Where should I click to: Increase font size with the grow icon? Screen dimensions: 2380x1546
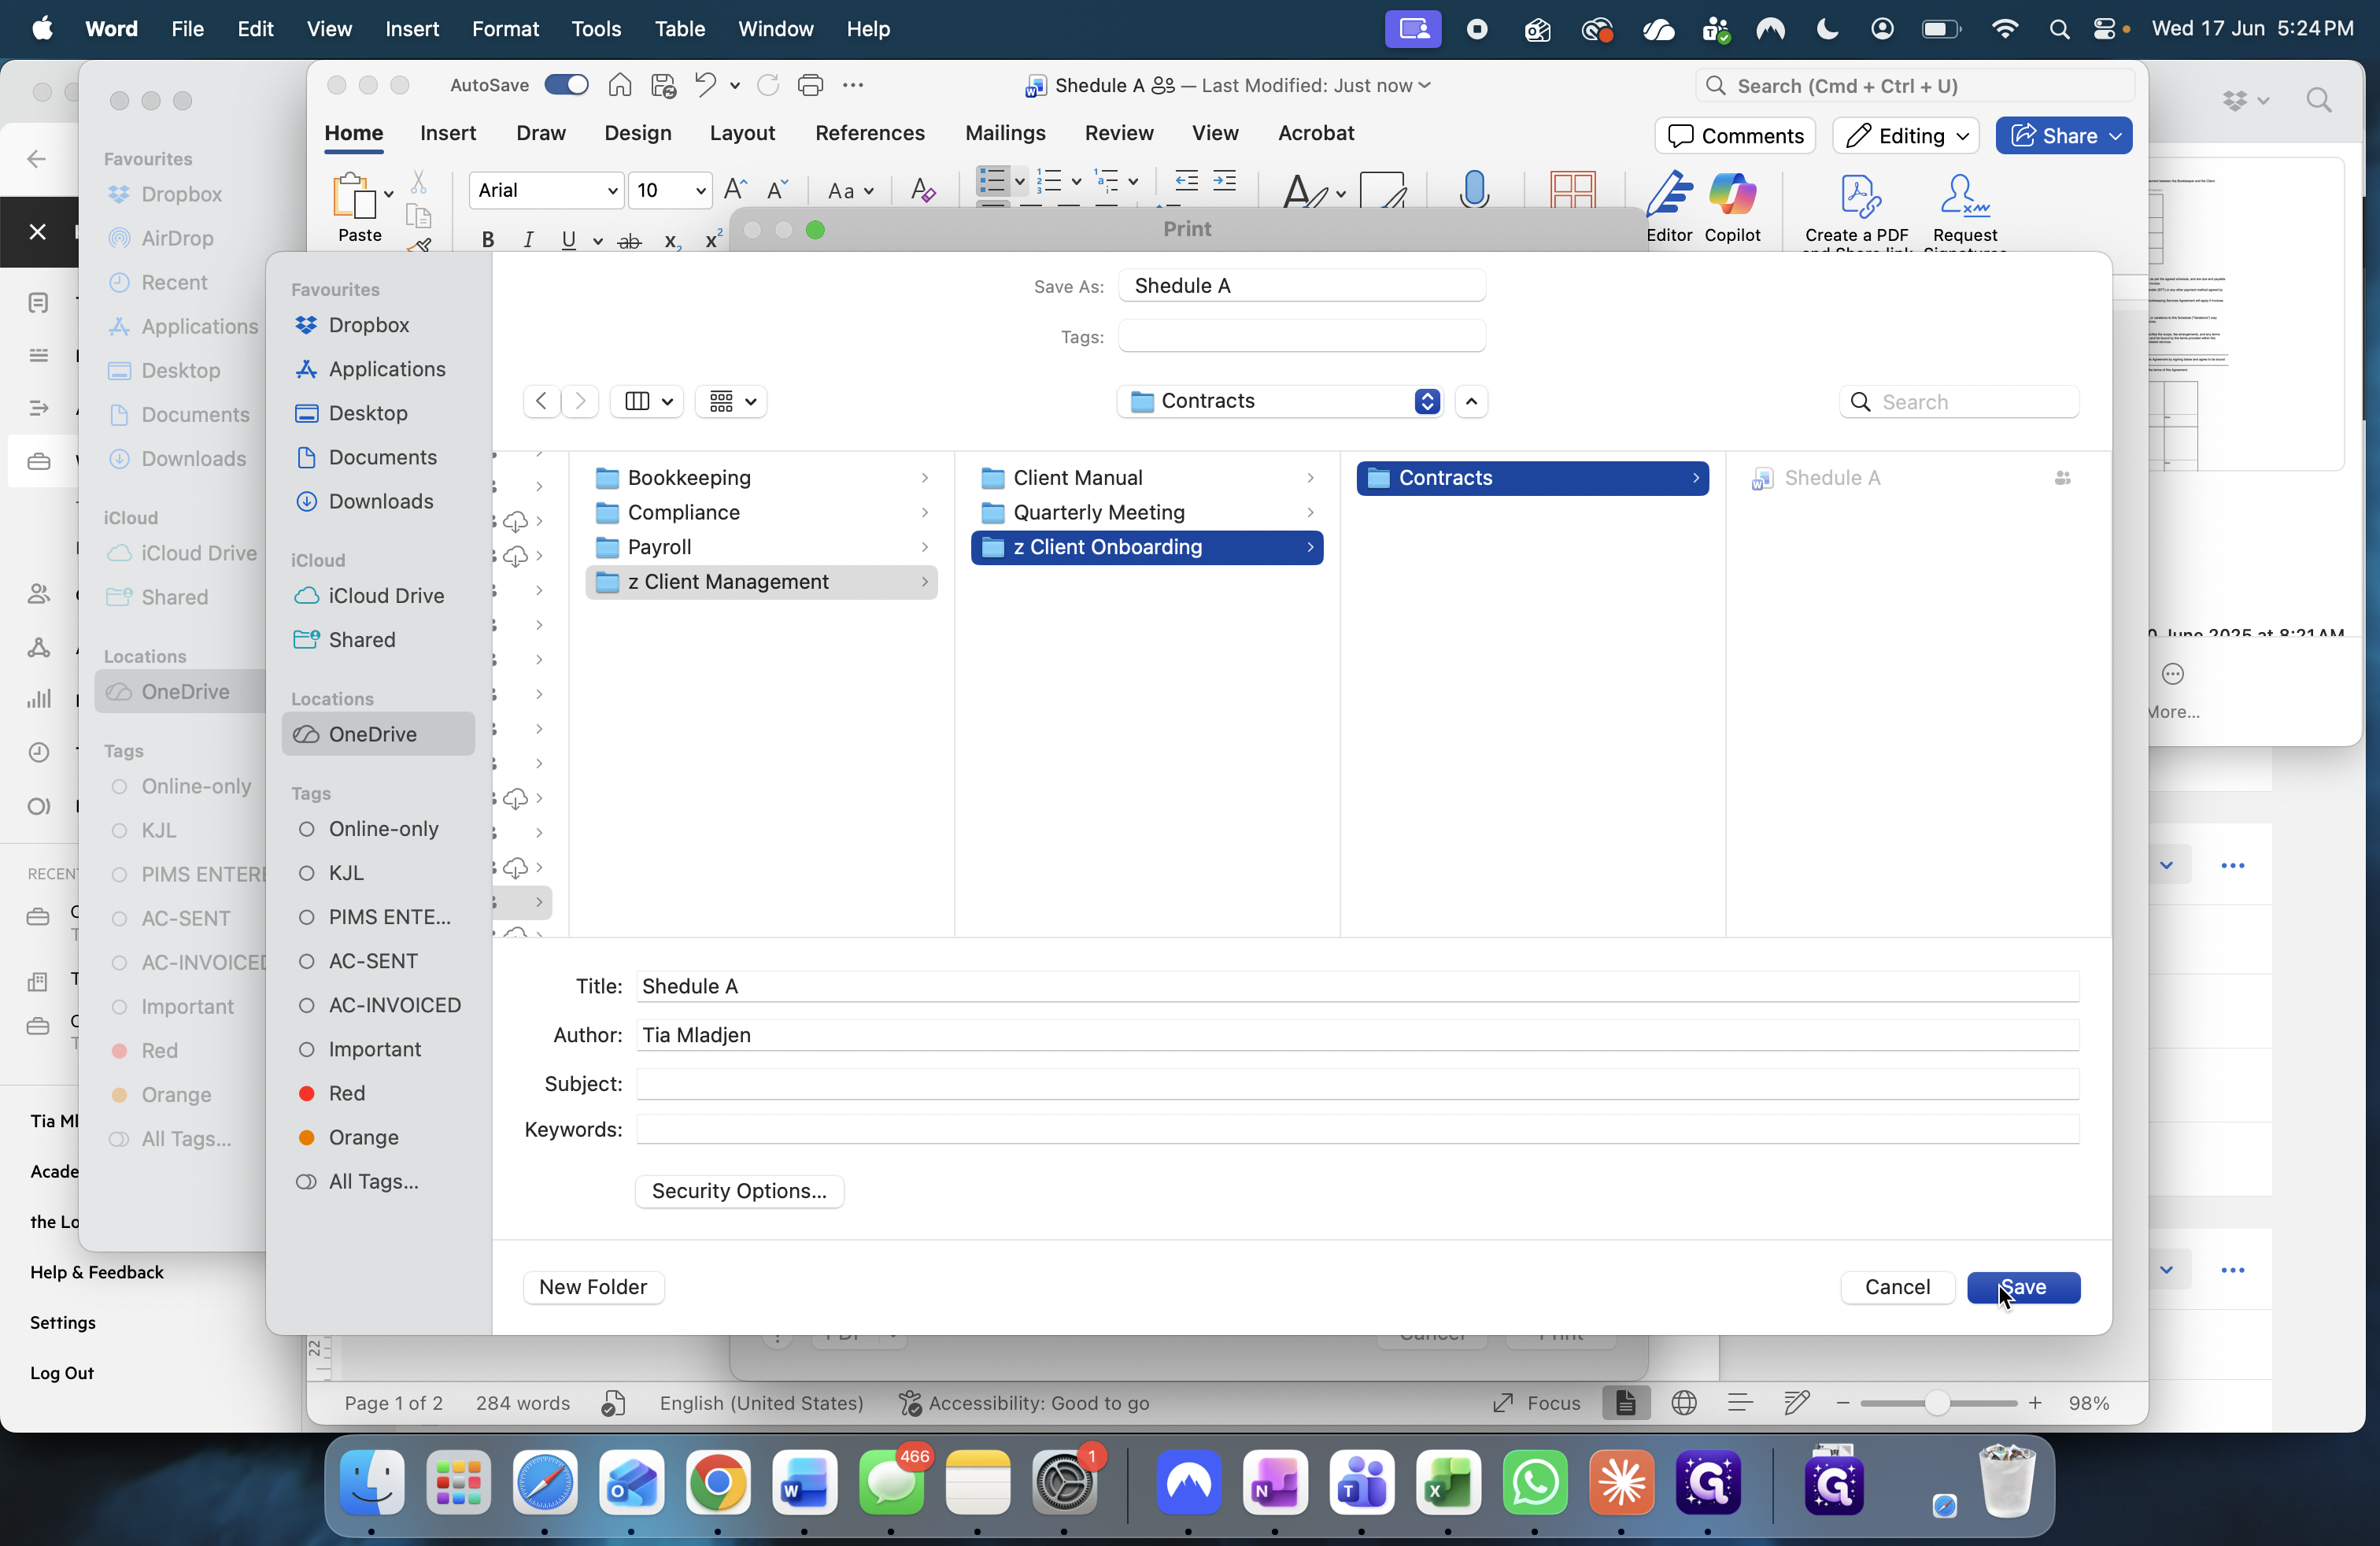(735, 190)
